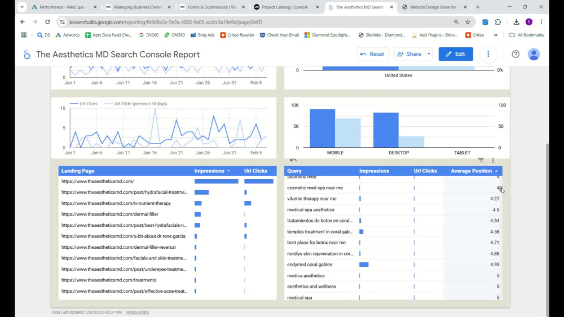Open the Share dropdown arrow
The width and height of the screenshot is (564, 317).
(429, 54)
